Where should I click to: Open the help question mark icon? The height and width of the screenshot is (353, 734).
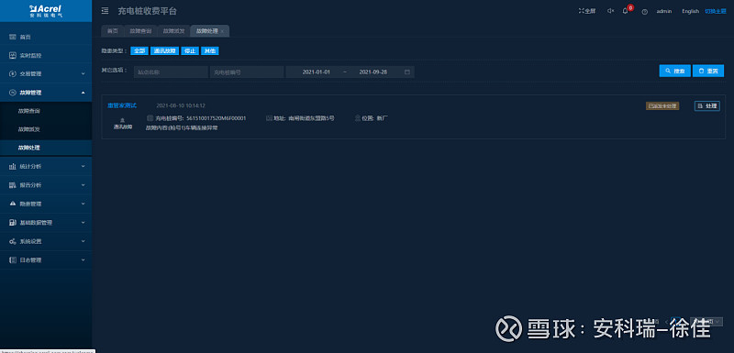(x=645, y=11)
